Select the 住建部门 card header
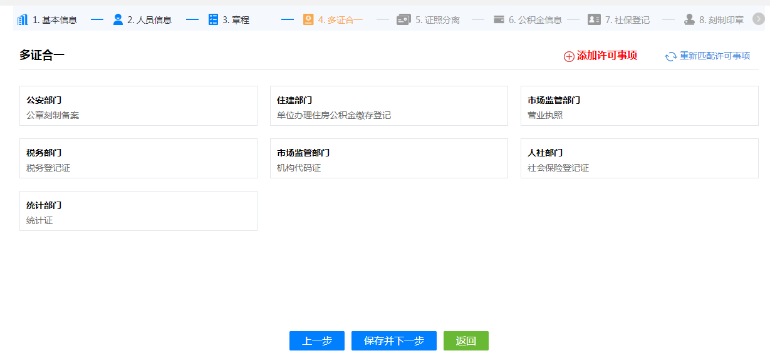Screen dimensions: 770x363 (294, 100)
